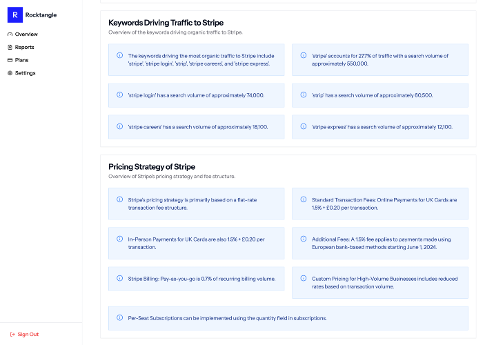Click subtitle 'Overview of Stripe's pricing strategy and fee structure'
Viewport: 494px width, 345px height.
tap(172, 177)
